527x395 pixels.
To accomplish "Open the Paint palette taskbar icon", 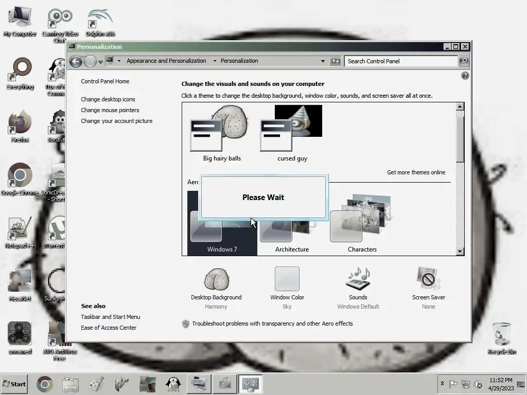I will (x=96, y=384).
